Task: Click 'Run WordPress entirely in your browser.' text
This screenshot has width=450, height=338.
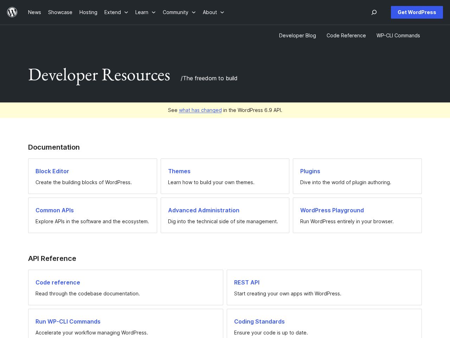Action: pyautogui.click(x=347, y=221)
